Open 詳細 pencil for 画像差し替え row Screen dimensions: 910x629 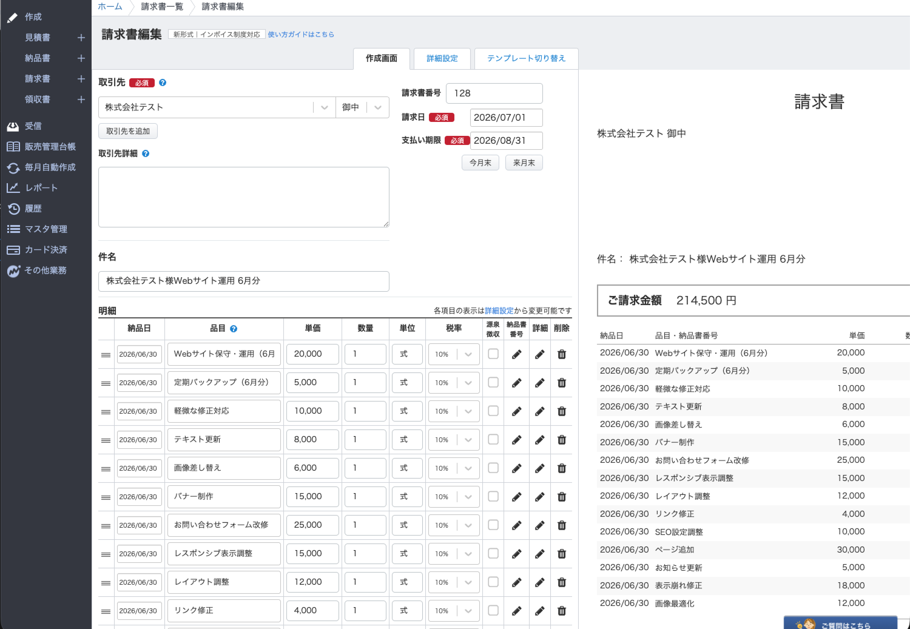pos(540,468)
